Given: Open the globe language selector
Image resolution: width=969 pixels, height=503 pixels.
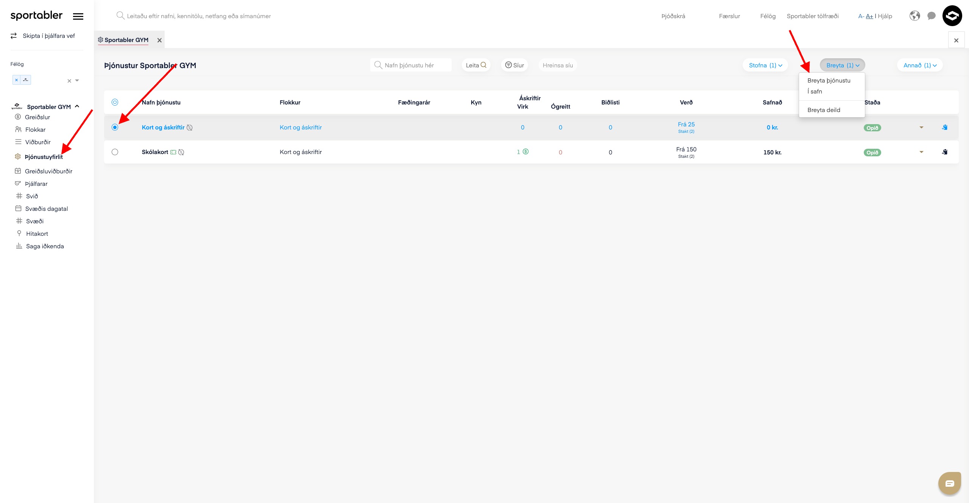Looking at the screenshot, I should click(x=914, y=16).
